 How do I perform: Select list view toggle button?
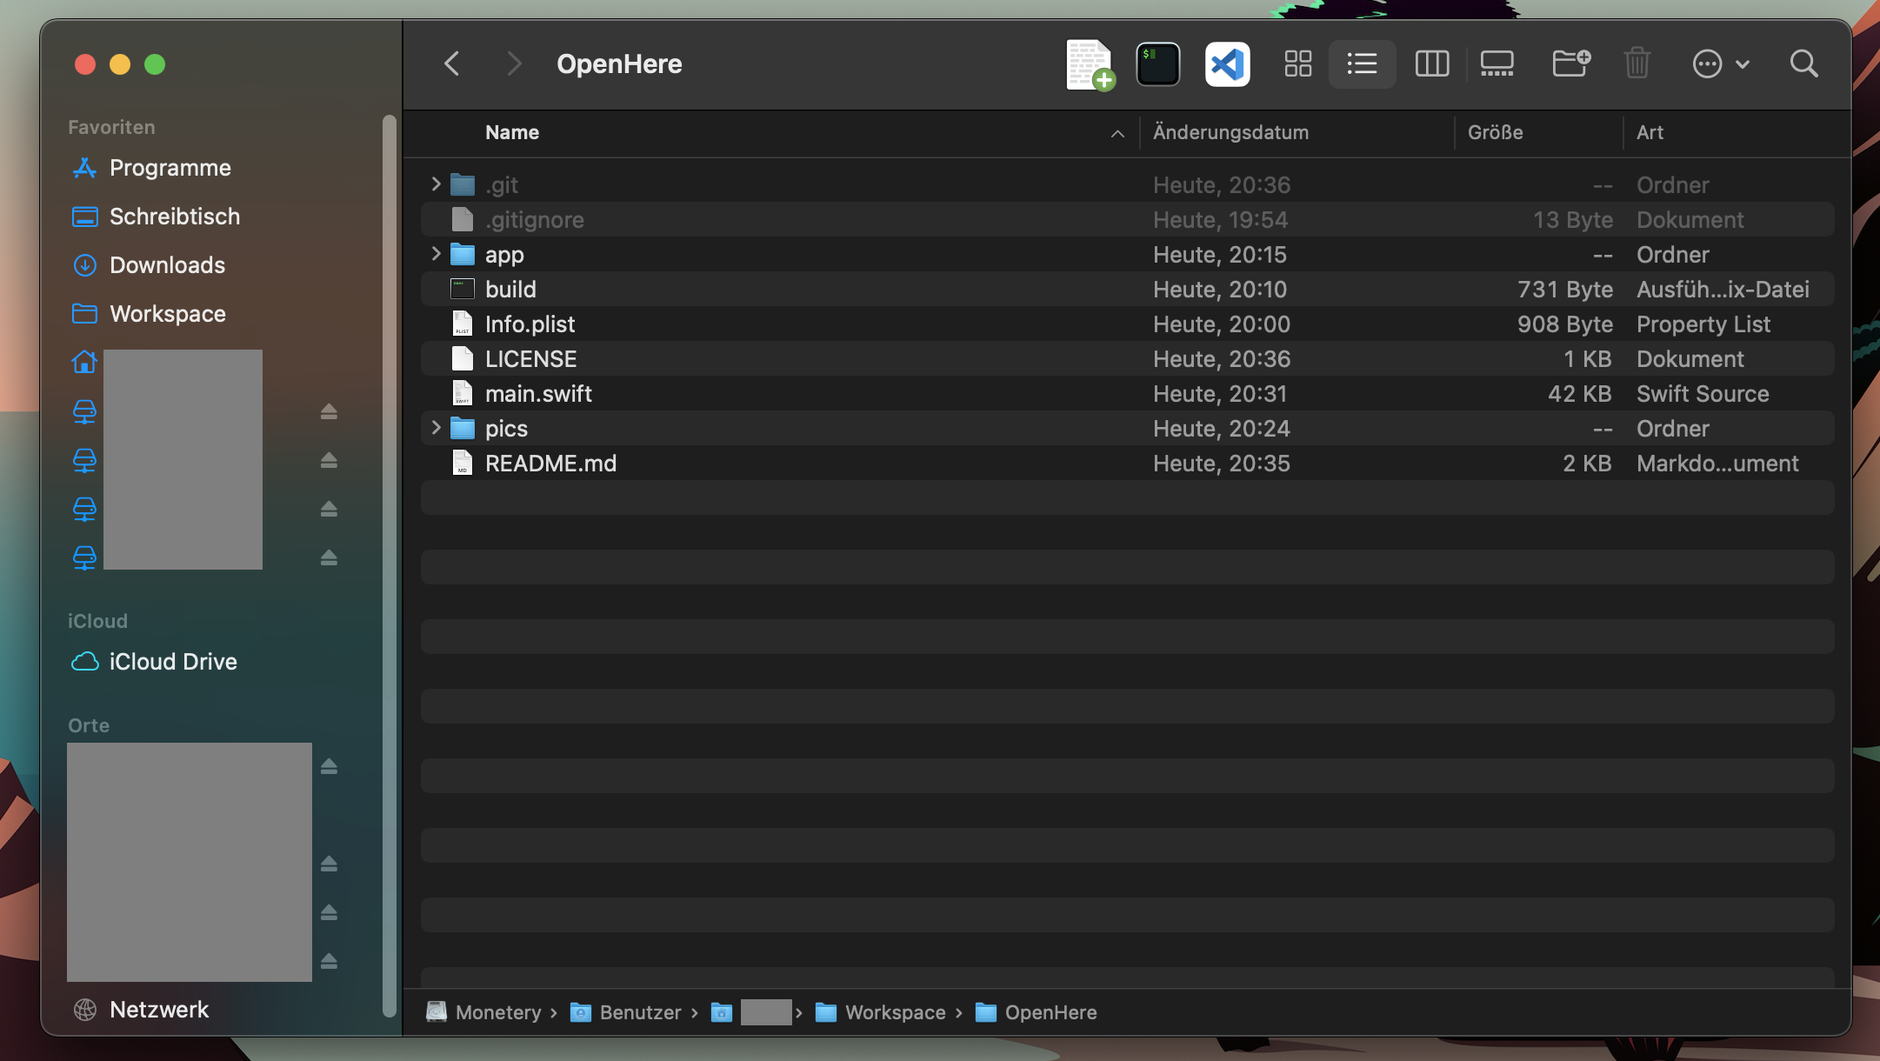click(x=1362, y=64)
